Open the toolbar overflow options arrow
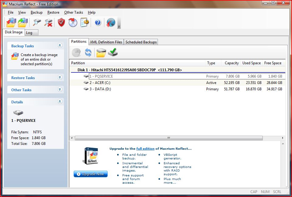 pos(119,27)
